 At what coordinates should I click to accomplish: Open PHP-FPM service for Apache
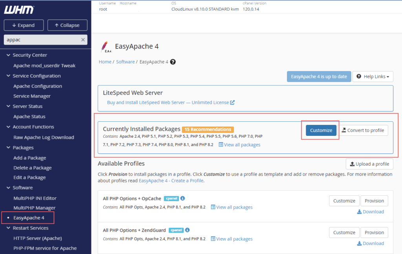coord(45,248)
